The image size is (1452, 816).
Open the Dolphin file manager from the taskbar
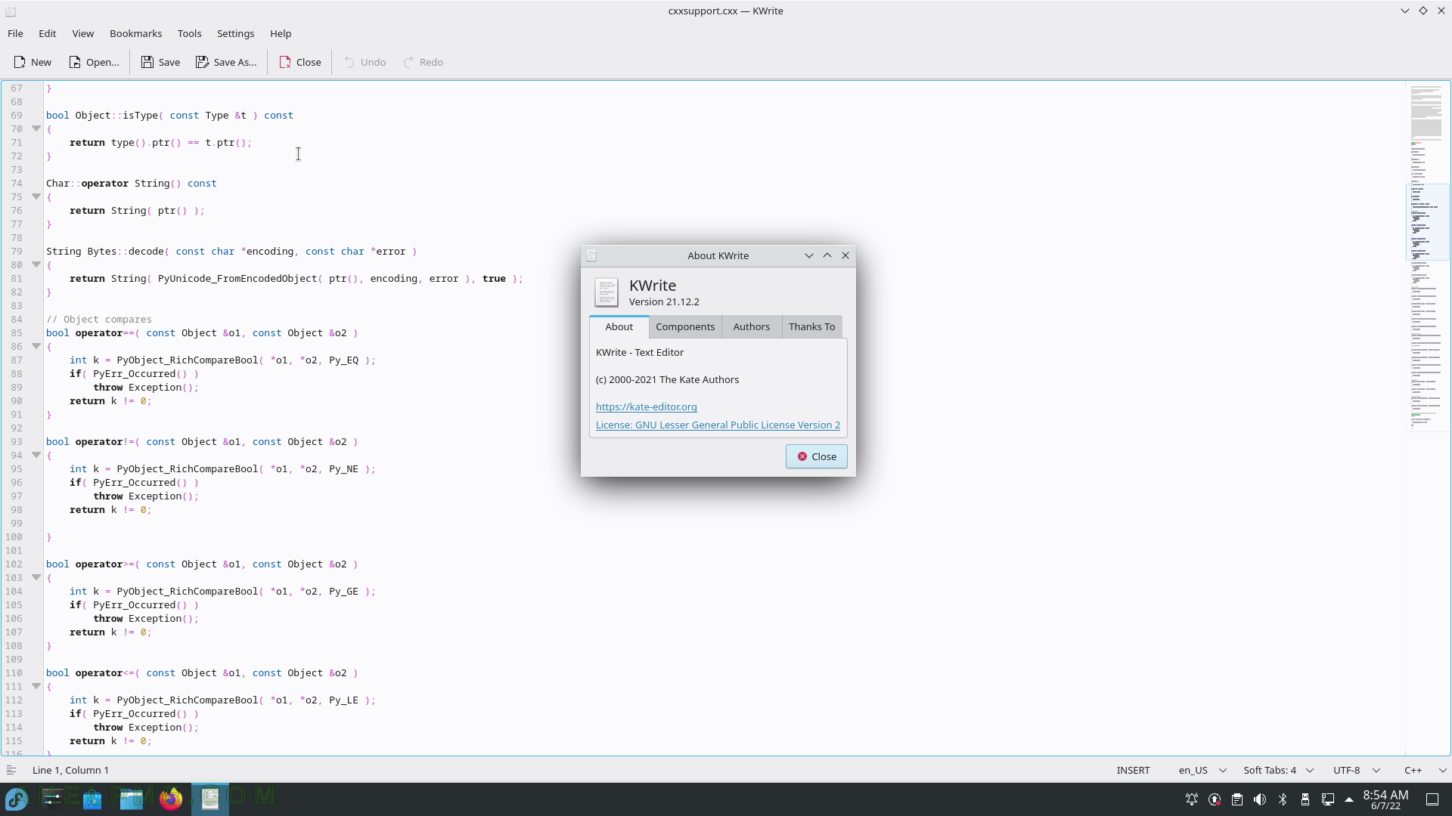(132, 799)
